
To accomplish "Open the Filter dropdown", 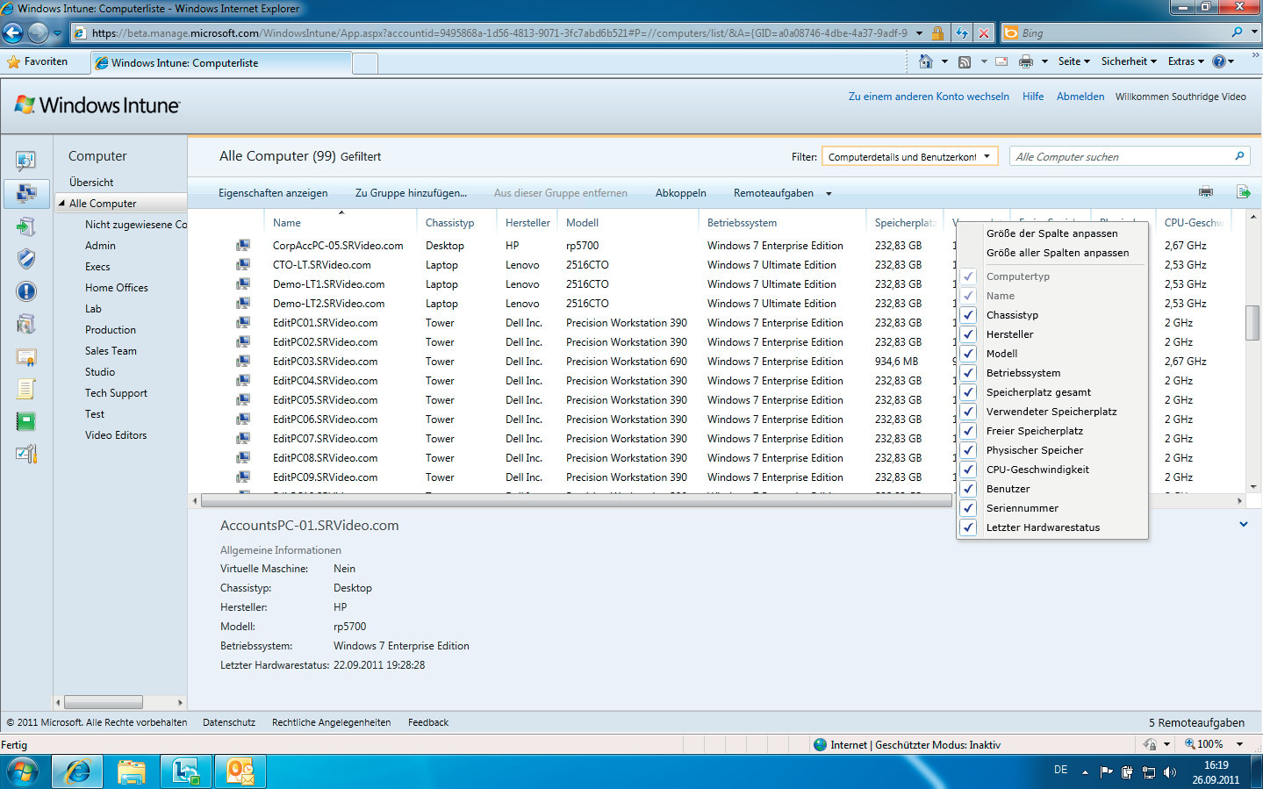I will point(909,157).
